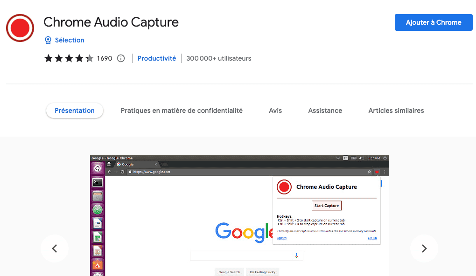
Task: Go to previous screenshot with left arrow
Action: click(x=55, y=248)
